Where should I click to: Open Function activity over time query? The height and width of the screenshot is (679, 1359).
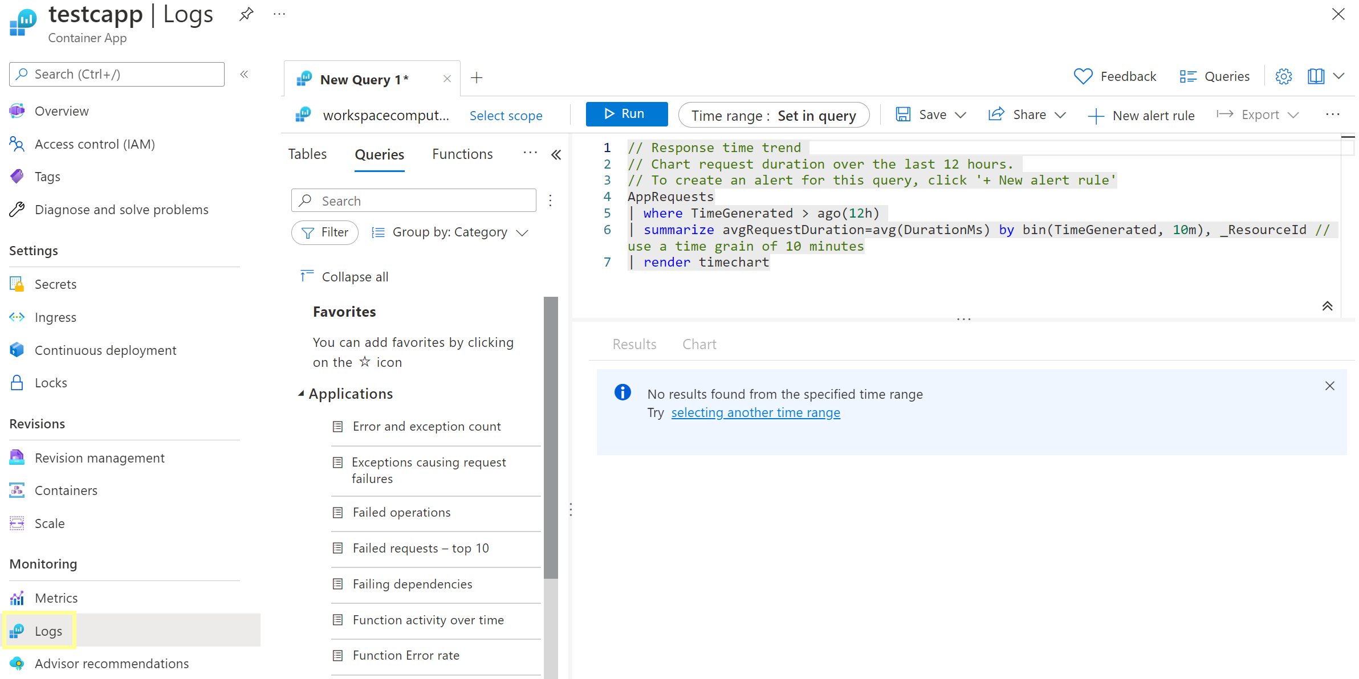[x=428, y=620]
